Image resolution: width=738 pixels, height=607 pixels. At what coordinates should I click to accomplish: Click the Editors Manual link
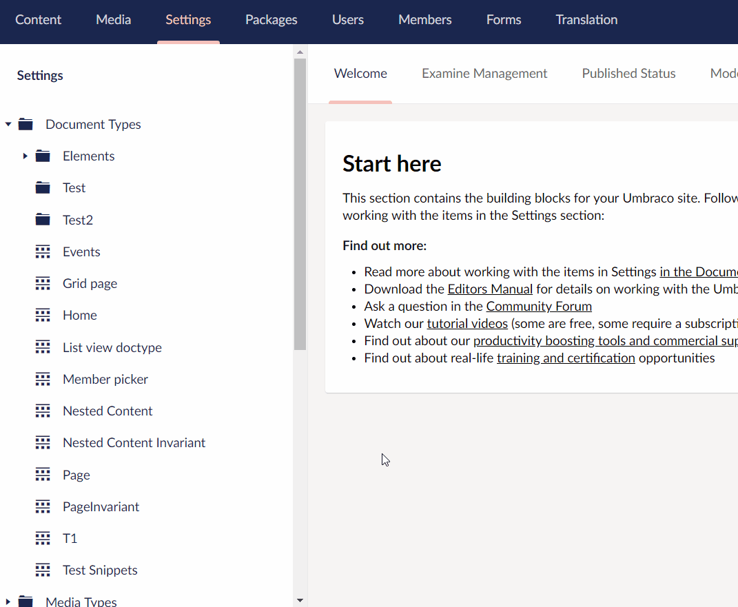pos(490,289)
